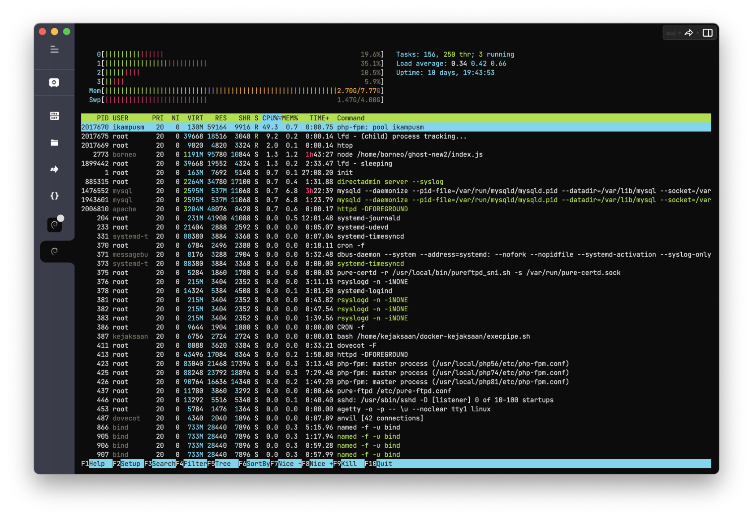Select the 'directadmin server --syslog' row

click(x=396, y=182)
